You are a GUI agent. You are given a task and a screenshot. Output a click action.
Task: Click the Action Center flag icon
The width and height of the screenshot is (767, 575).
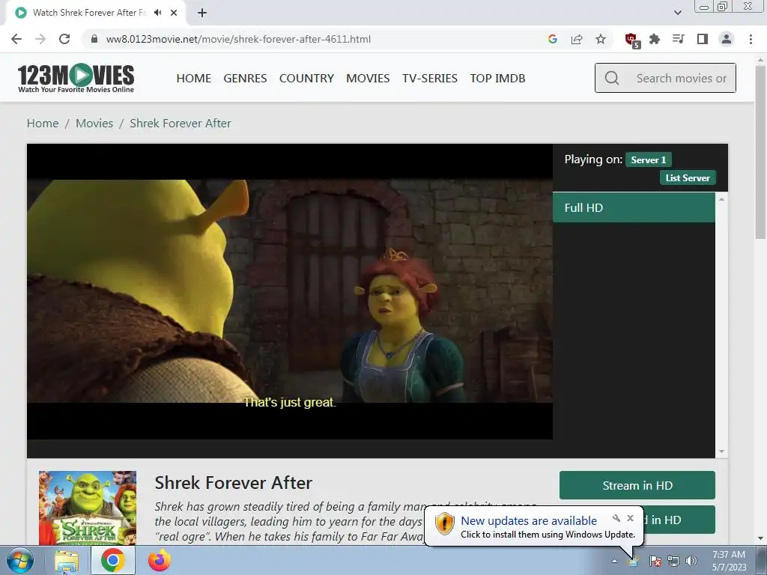pyautogui.click(x=655, y=561)
